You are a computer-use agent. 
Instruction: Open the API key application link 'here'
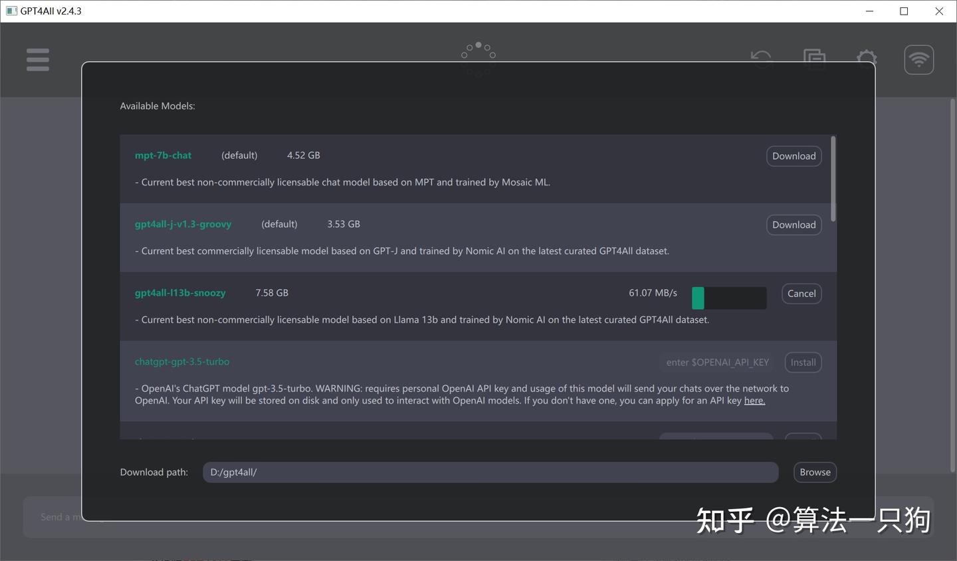tap(754, 400)
